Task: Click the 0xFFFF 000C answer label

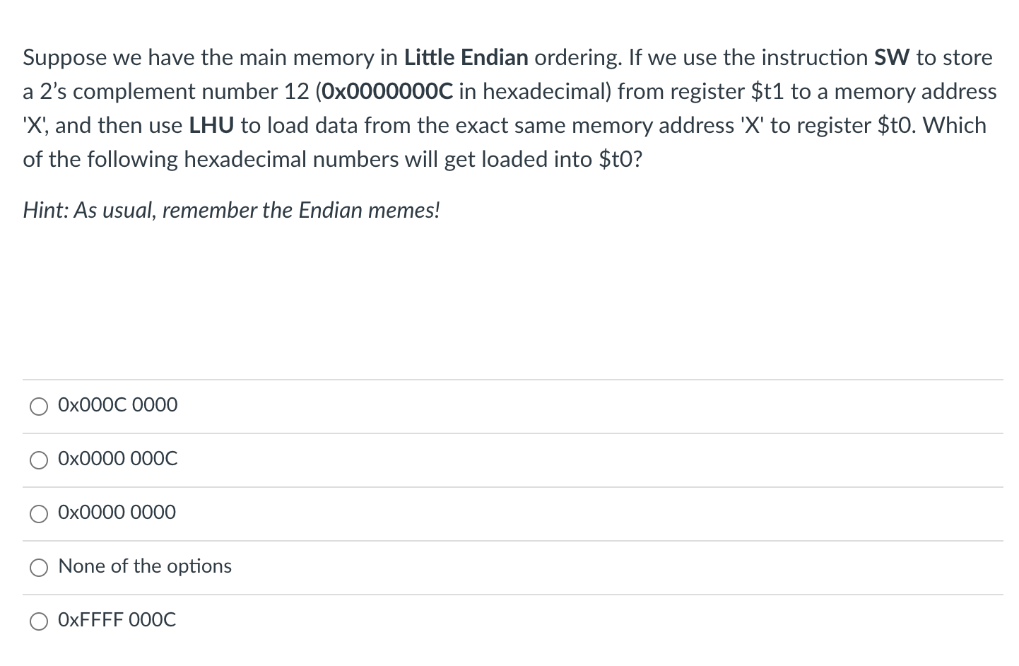Action: pos(117,620)
